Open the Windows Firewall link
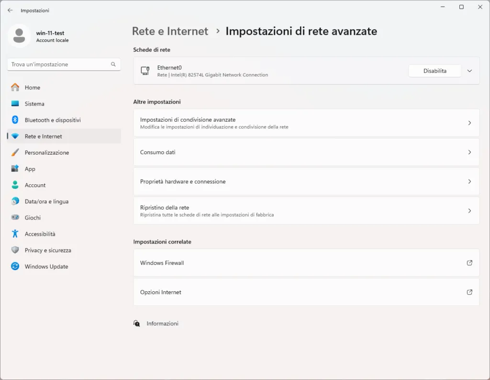 306,263
